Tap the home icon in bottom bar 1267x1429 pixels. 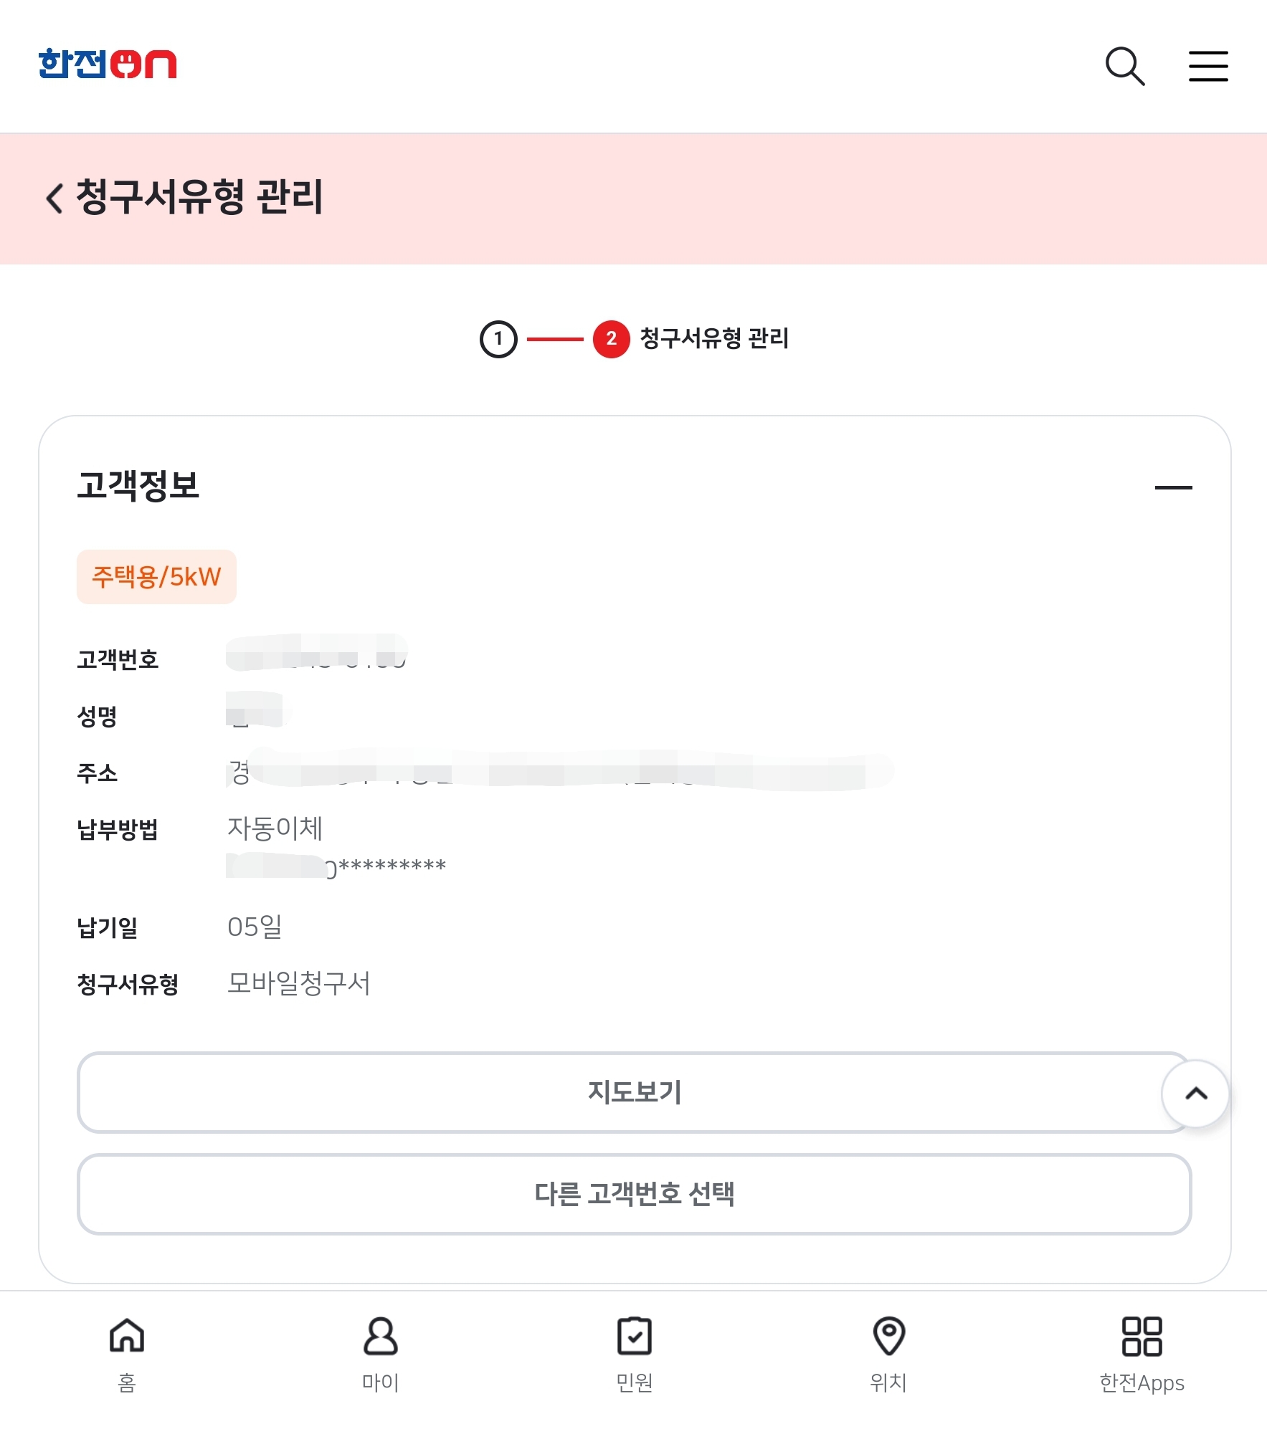[x=127, y=1336]
